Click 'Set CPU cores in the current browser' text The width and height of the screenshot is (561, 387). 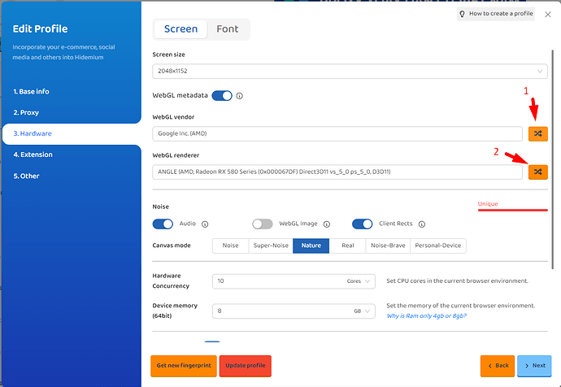(457, 281)
